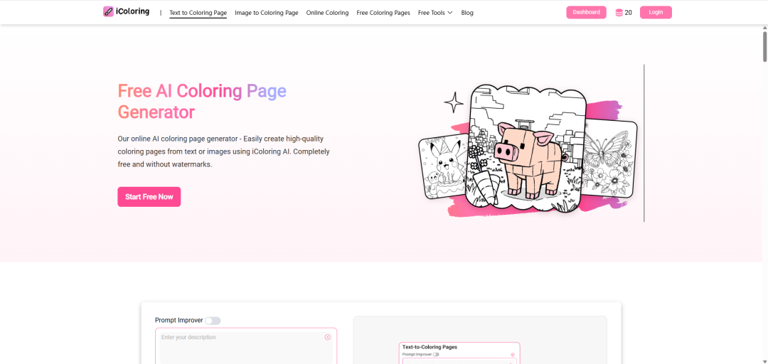Open the Text to Coloring Page tab
The width and height of the screenshot is (768, 364).
pos(198,13)
